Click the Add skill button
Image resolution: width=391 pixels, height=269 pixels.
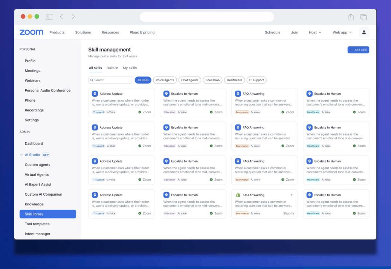[358, 50]
